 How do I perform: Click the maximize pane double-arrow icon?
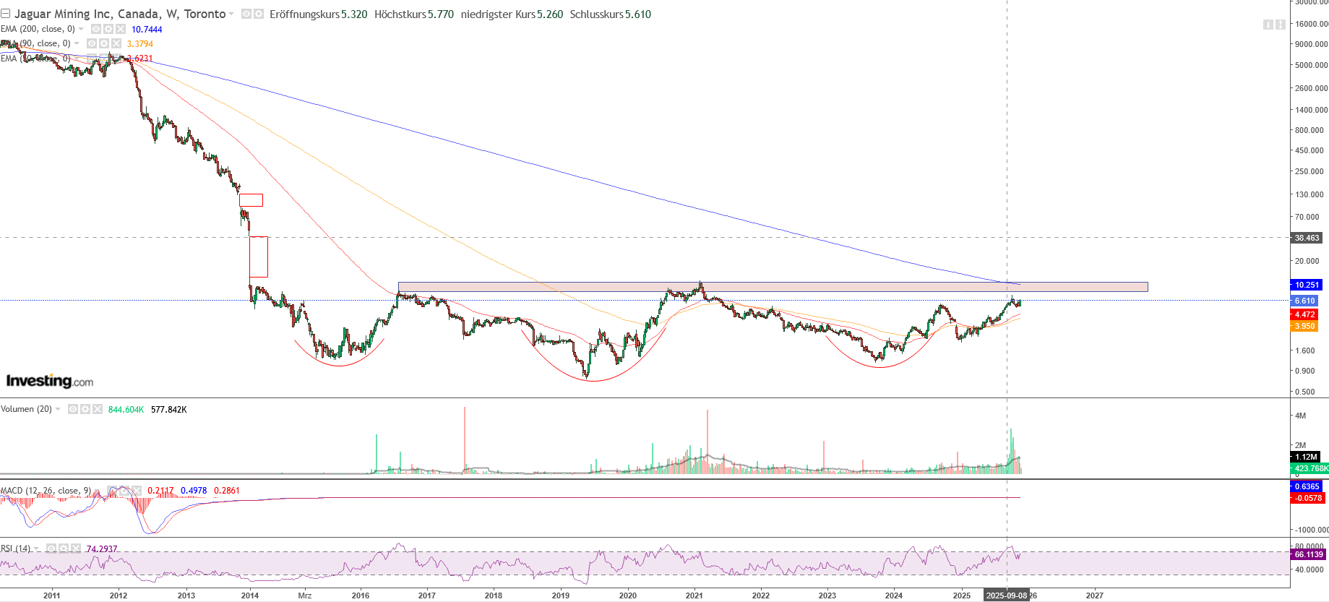1281,25
